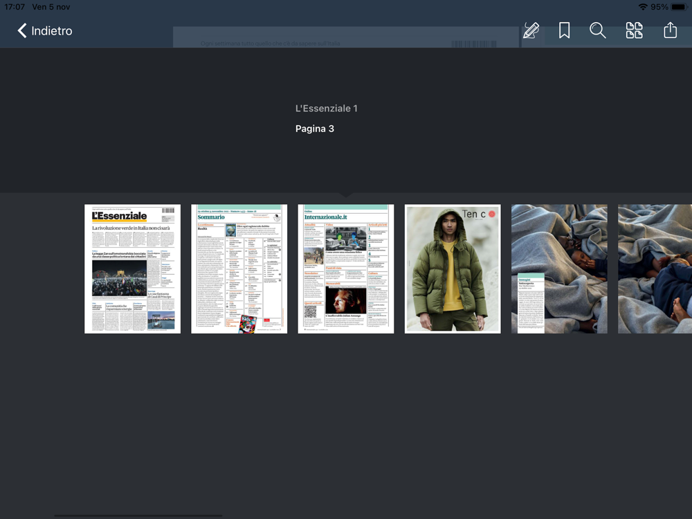Select the 'L'Essenziale 1' title text
The height and width of the screenshot is (519, 692).
click(x=327, y=109)
